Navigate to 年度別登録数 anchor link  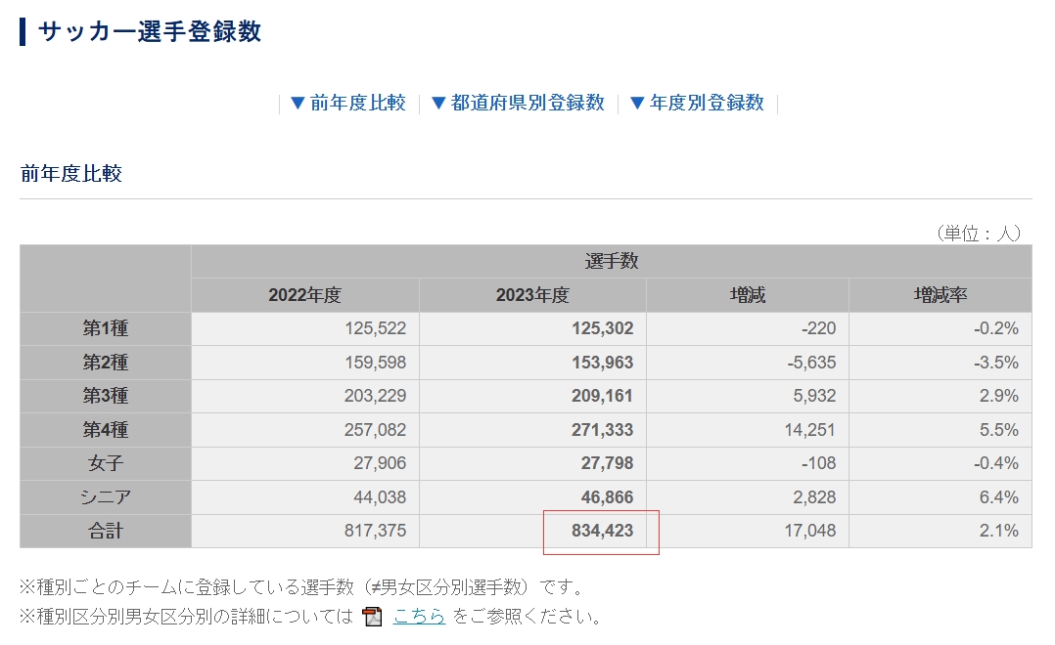[x=697, y=103]
